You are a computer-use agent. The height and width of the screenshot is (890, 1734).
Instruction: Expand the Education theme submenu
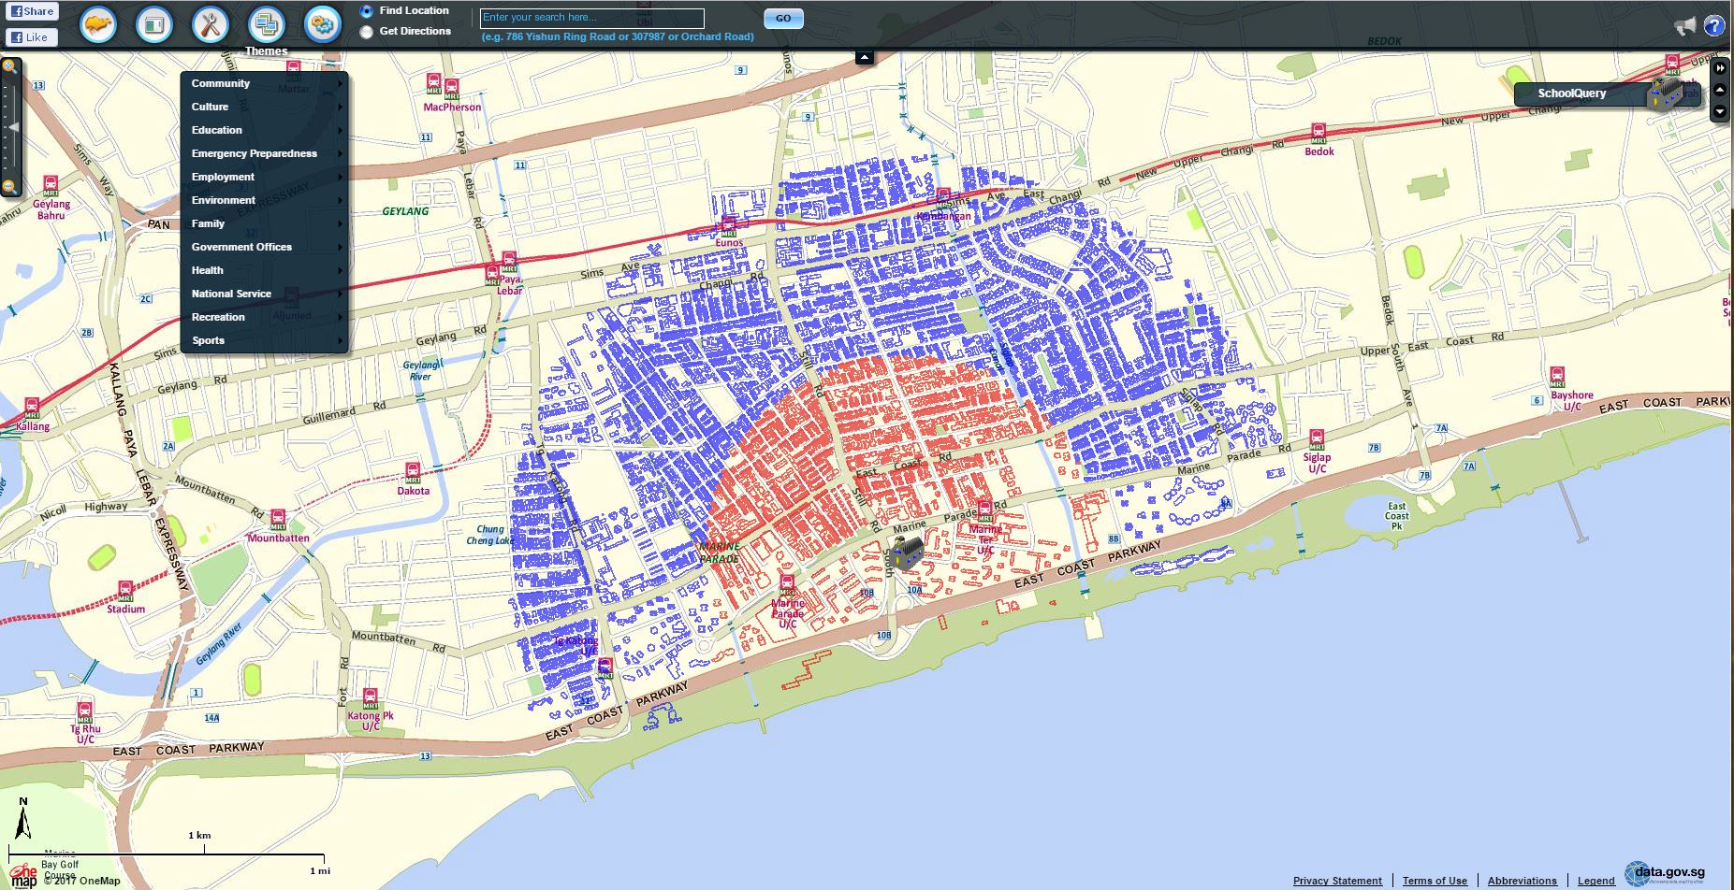[265, 130]
